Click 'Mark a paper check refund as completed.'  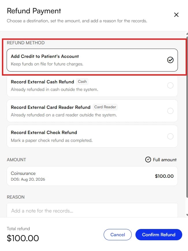(52, 140)
